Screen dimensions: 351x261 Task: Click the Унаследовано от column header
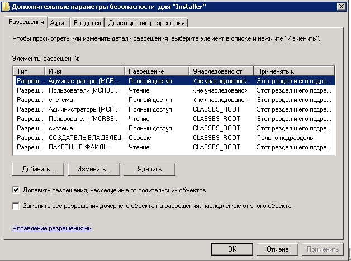[x=221, y=71]
